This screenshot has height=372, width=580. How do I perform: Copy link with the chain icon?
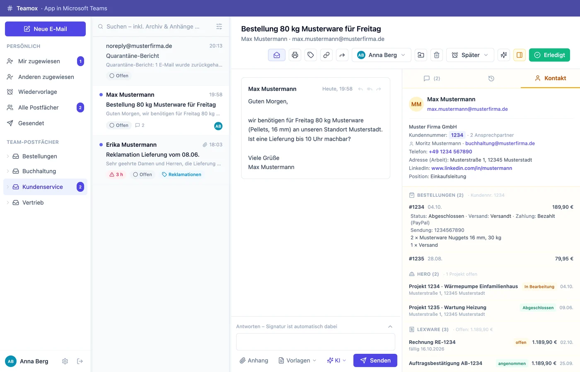click(x=326, y=55)
